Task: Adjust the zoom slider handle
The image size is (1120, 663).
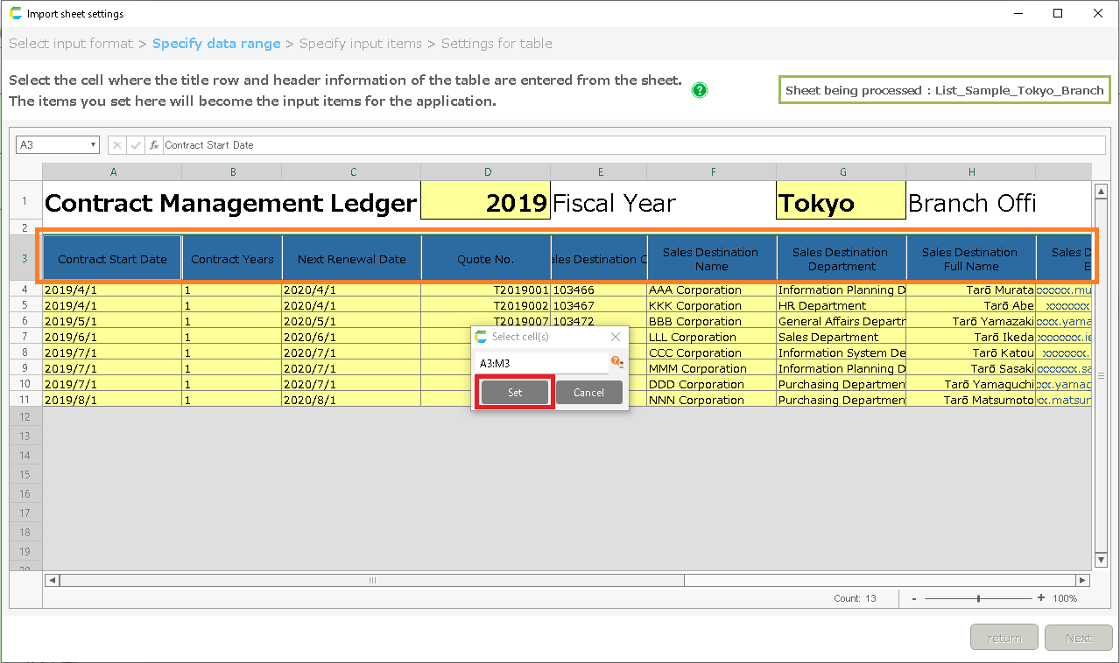Action: point(978,598)
